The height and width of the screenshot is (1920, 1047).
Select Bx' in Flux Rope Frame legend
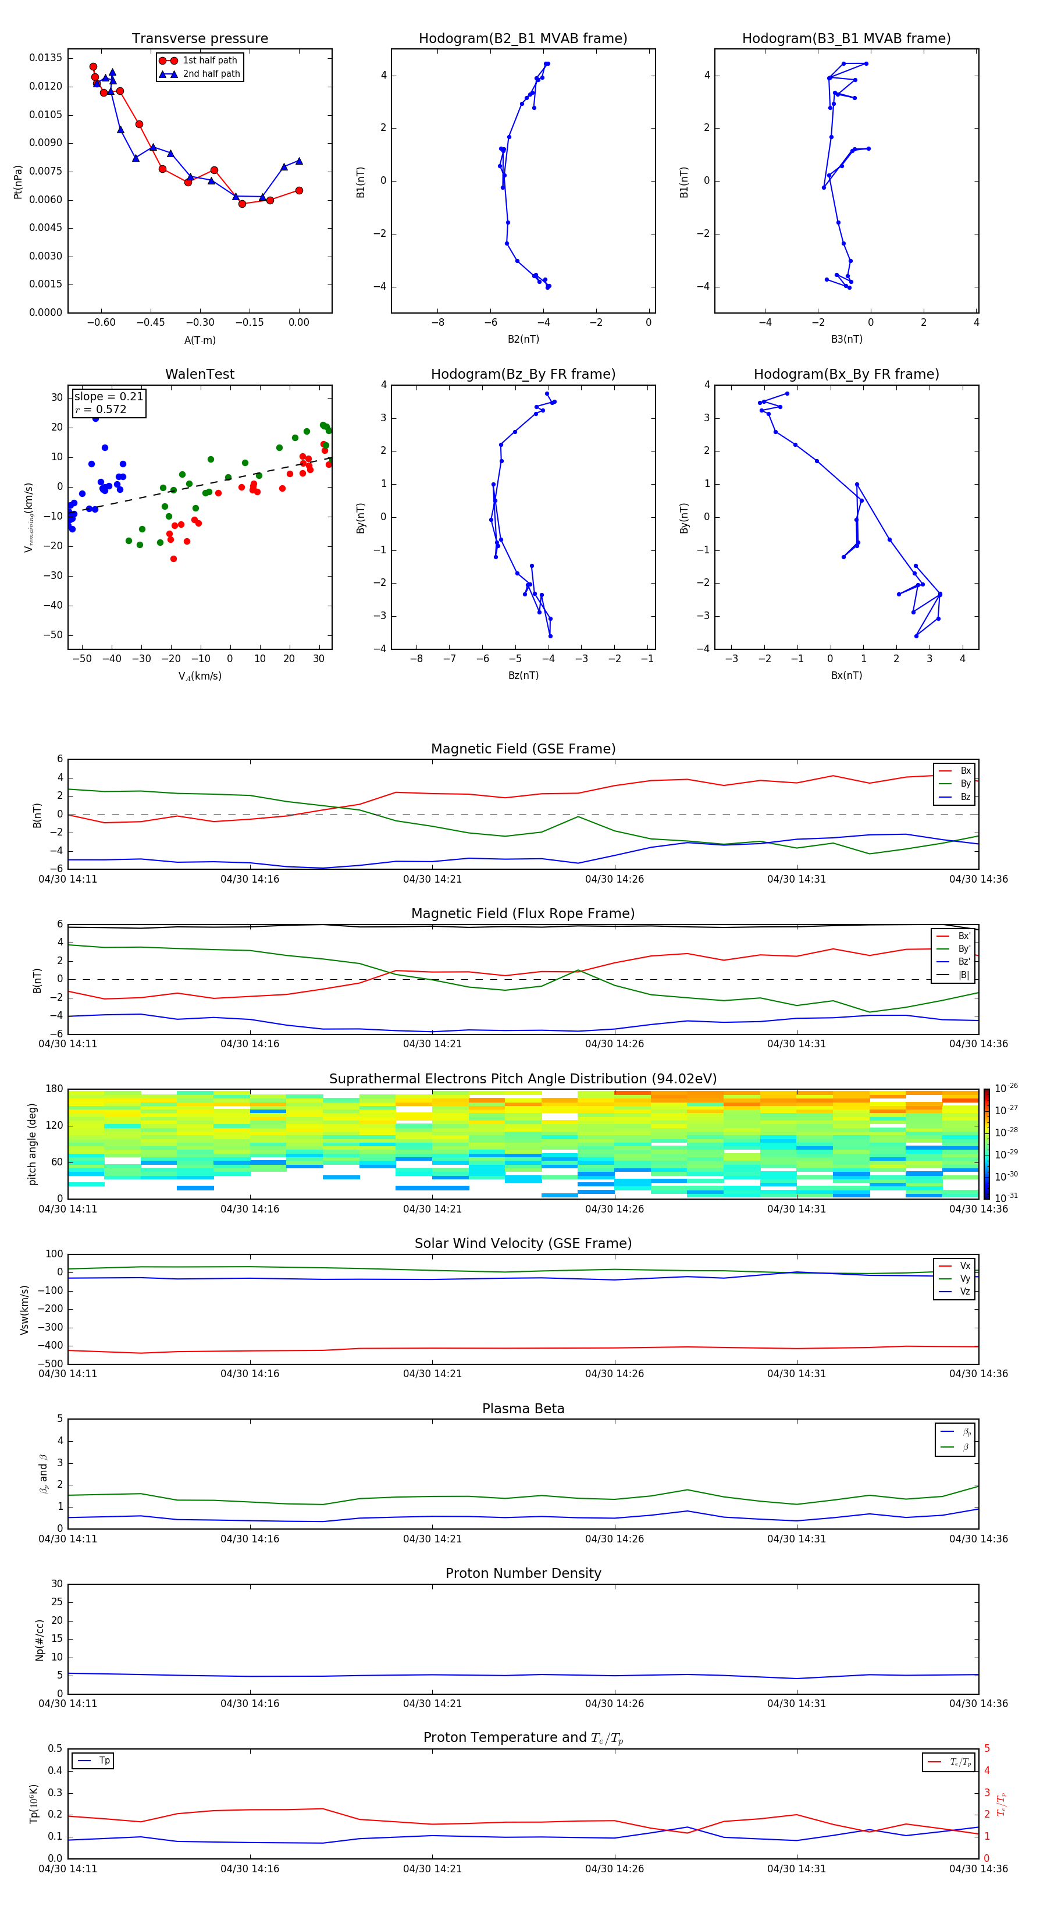(x=954, y=936)
